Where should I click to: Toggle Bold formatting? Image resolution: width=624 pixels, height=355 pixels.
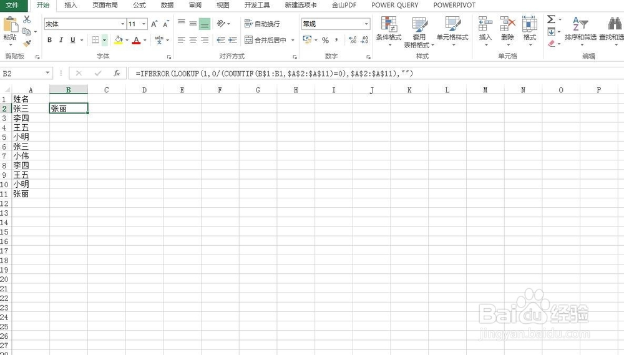click(49, 40)
